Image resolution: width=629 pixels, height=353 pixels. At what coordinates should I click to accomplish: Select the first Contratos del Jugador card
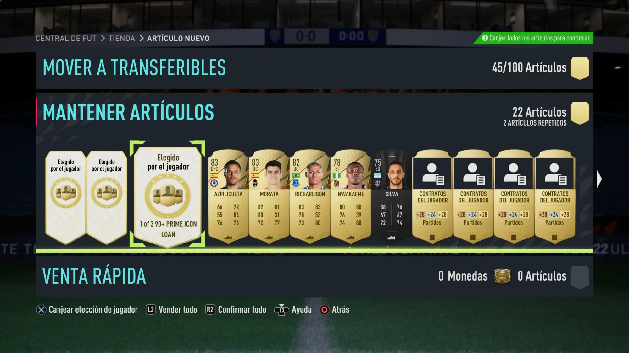pos(432,196)
